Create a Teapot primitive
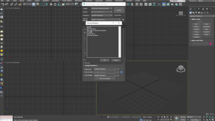The width and height of the screenshot is (215, 121). (196, 34)
